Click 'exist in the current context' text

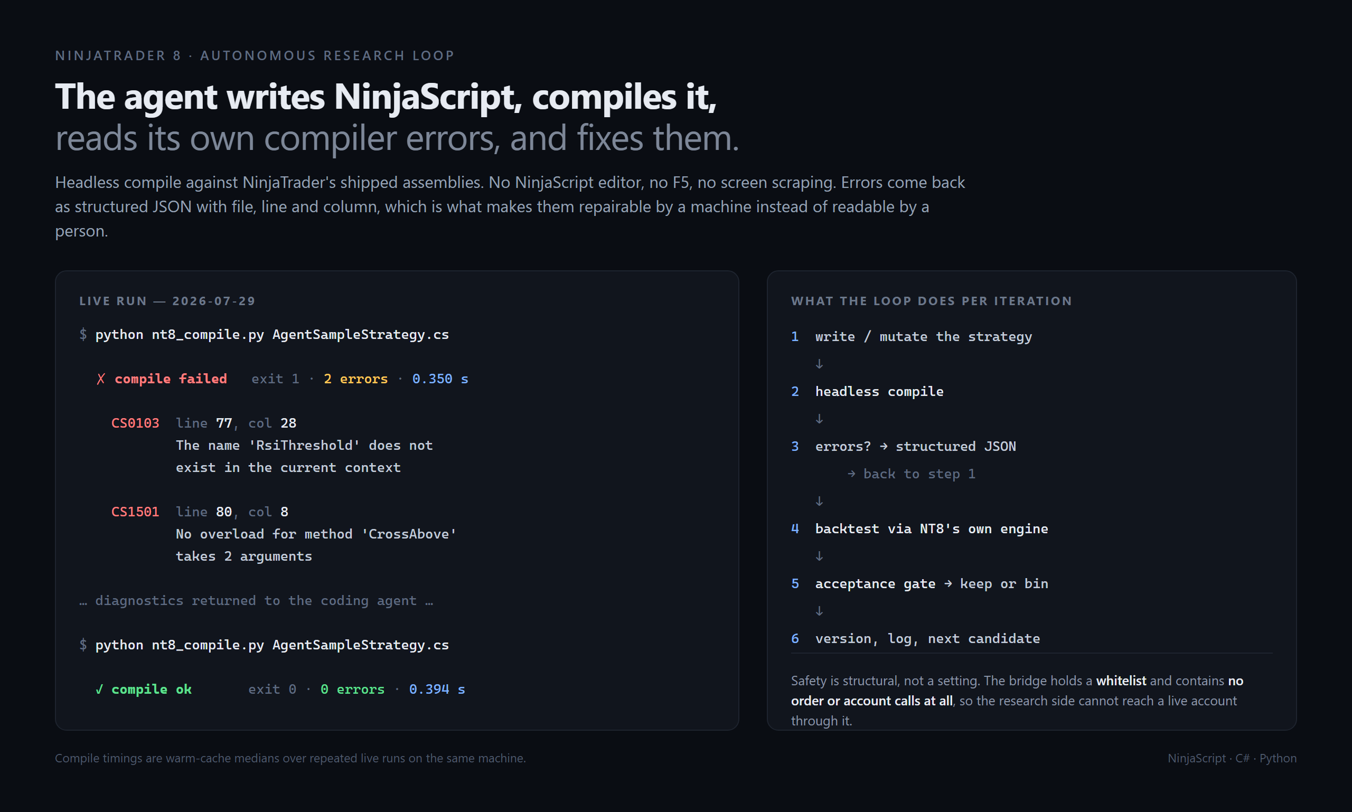(288, 468)
